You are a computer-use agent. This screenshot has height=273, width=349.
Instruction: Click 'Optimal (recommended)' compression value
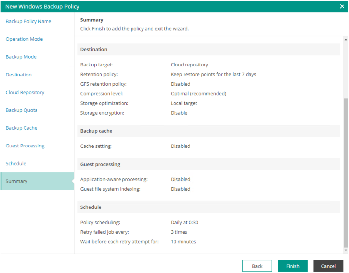[x=198, y=94]
